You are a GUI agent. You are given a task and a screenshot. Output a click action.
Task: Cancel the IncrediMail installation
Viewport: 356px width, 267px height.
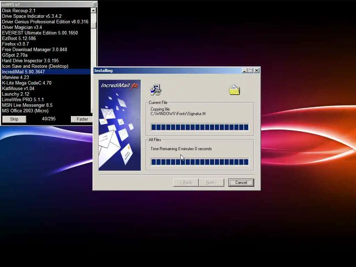(x=241, y=183)
